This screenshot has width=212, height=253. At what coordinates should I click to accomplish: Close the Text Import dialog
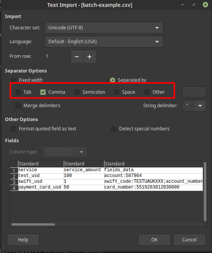pos(205,5)
